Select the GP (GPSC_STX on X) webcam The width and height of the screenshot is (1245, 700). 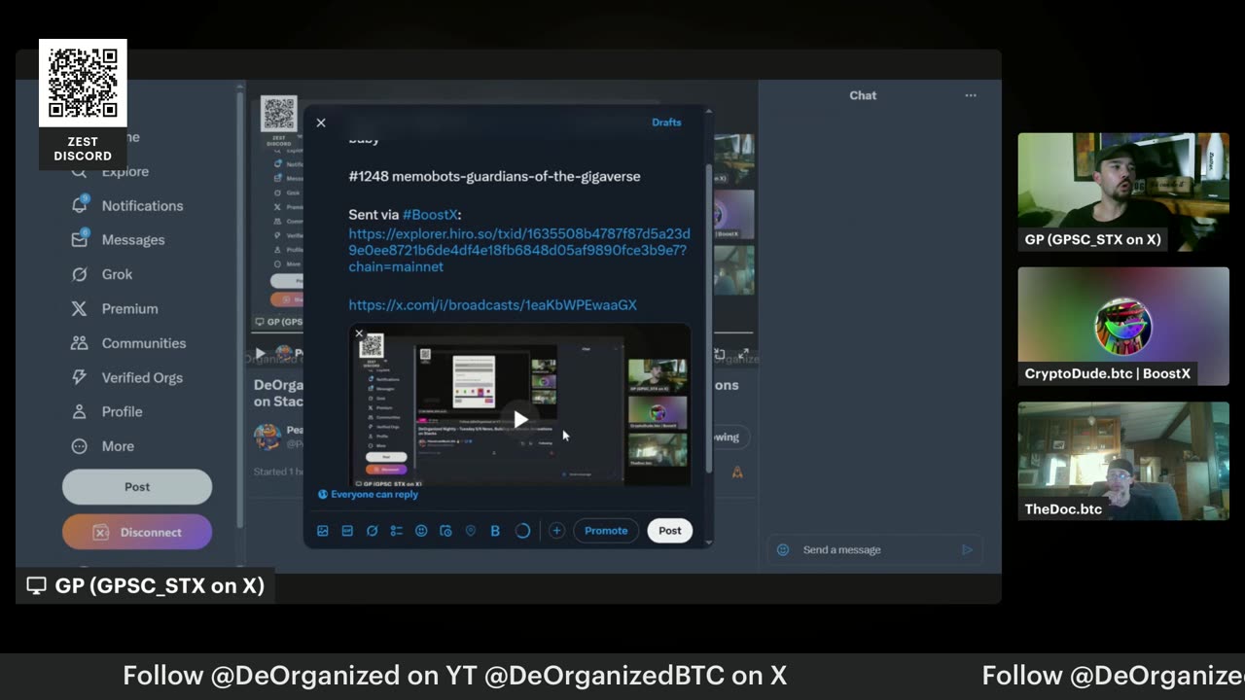tap(1123, 192)
